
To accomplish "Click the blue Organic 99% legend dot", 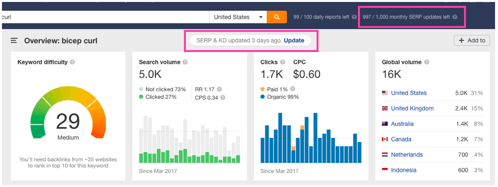I will pyautogui.click(x=263, y=97).
